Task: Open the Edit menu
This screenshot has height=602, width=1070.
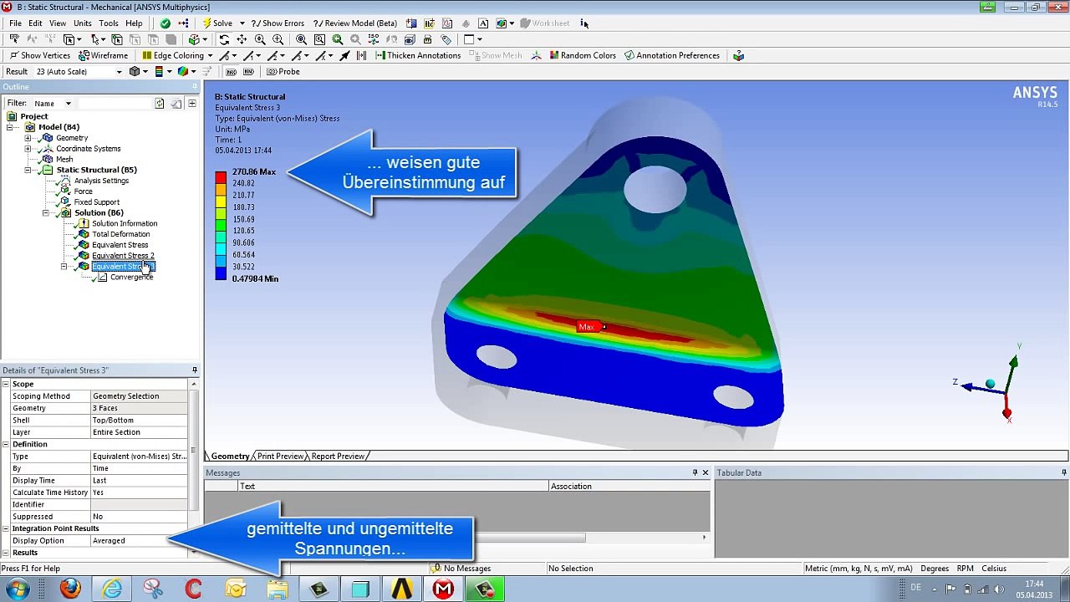Action: click(x=35, y=23)
